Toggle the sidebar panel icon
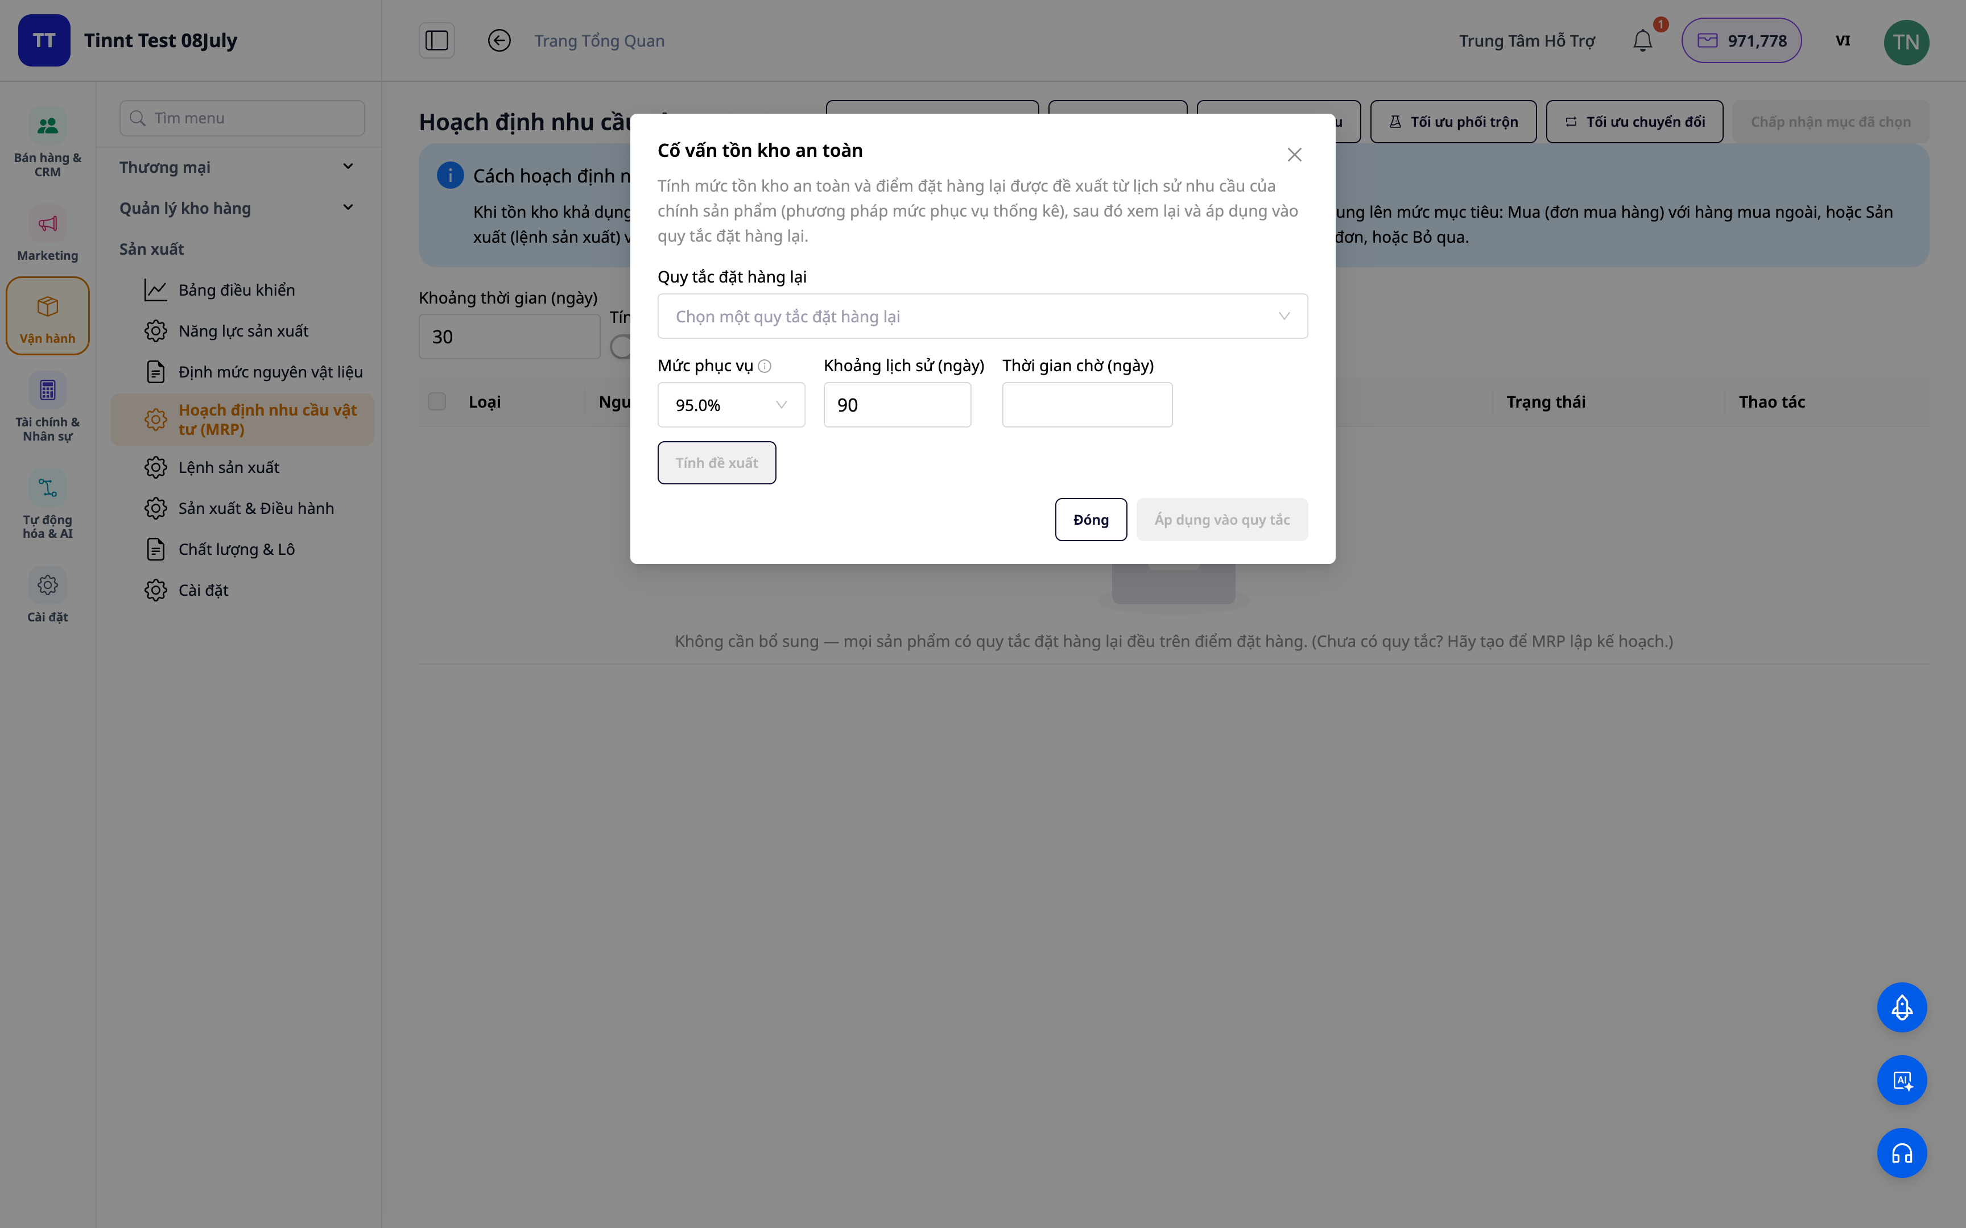This screenshot has height=1228, width=1966. 437,40
